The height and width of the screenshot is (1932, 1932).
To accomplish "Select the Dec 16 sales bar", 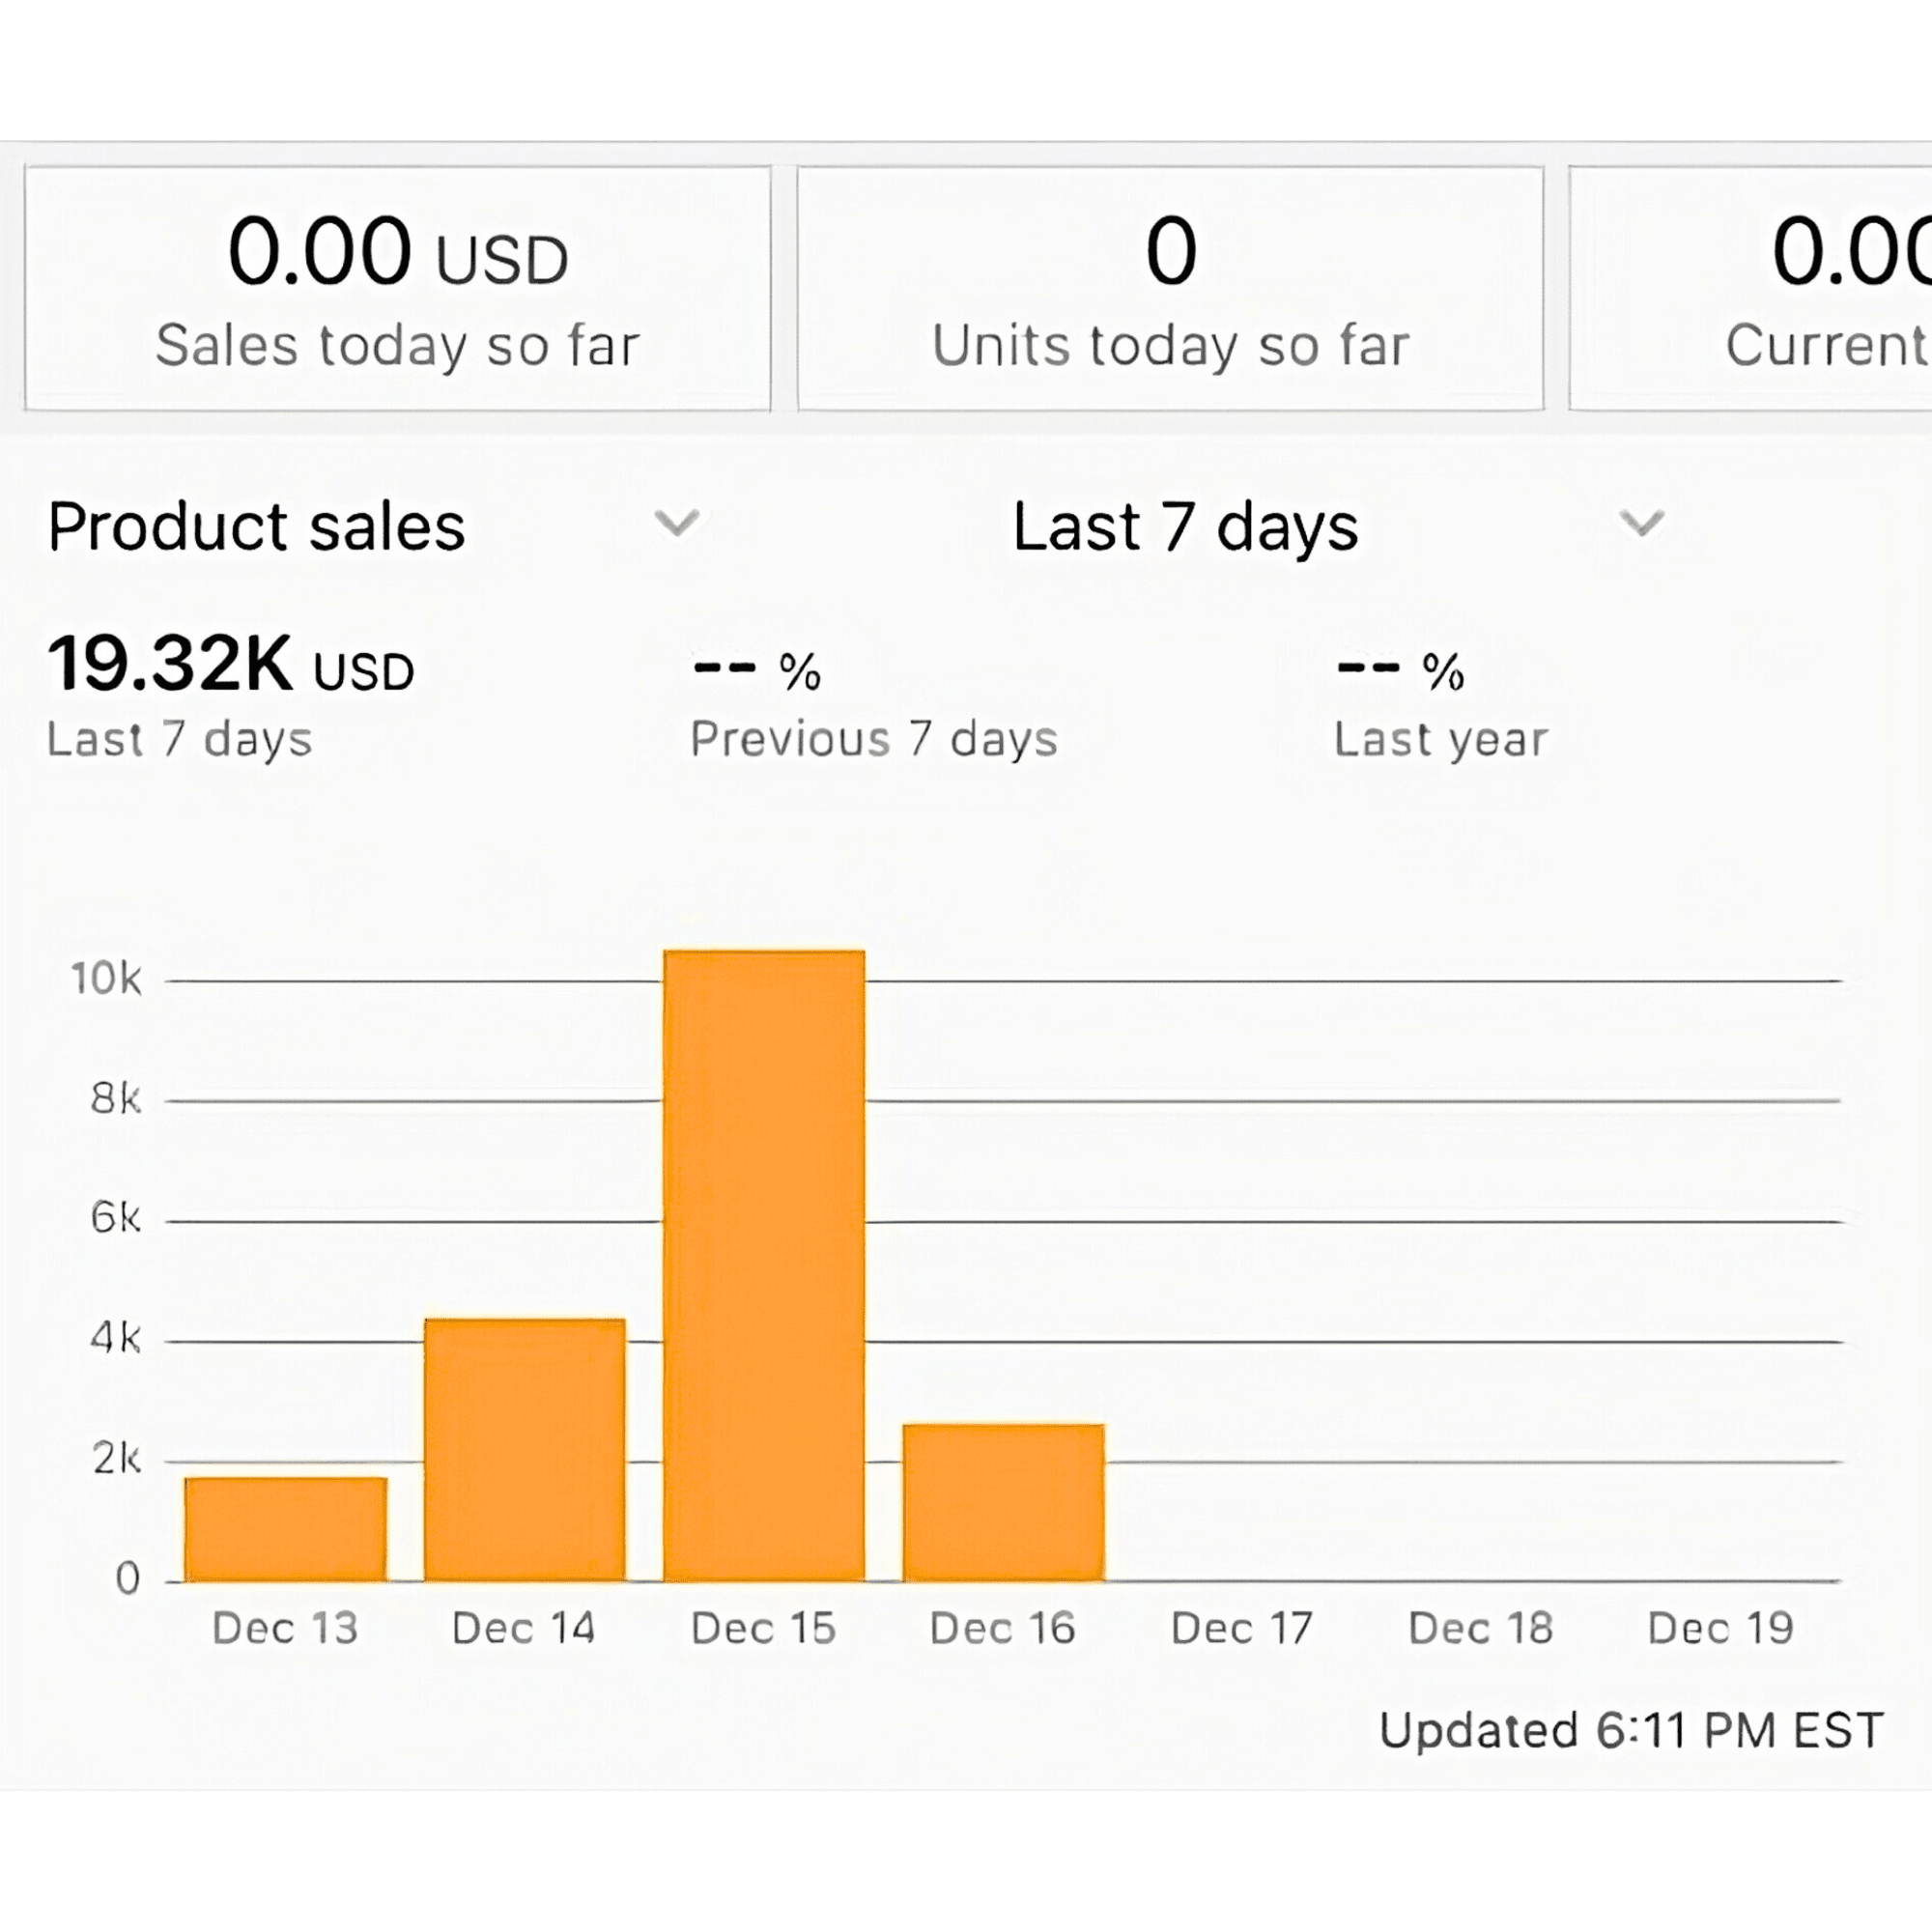I will 1003,1502.
